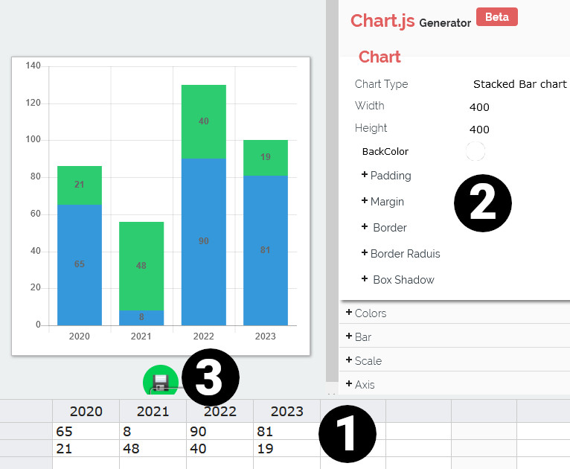570x469 pixels.
Task: Click the Beta badge
Action: pyautogui.click(x=496, y=17)
